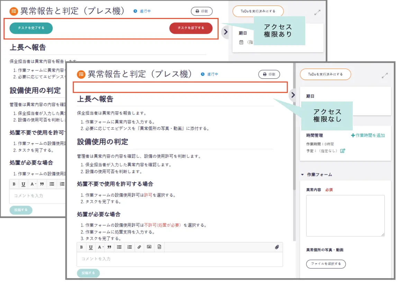
Task: Click the red タスクを却下する button
Action: (191, 28)
